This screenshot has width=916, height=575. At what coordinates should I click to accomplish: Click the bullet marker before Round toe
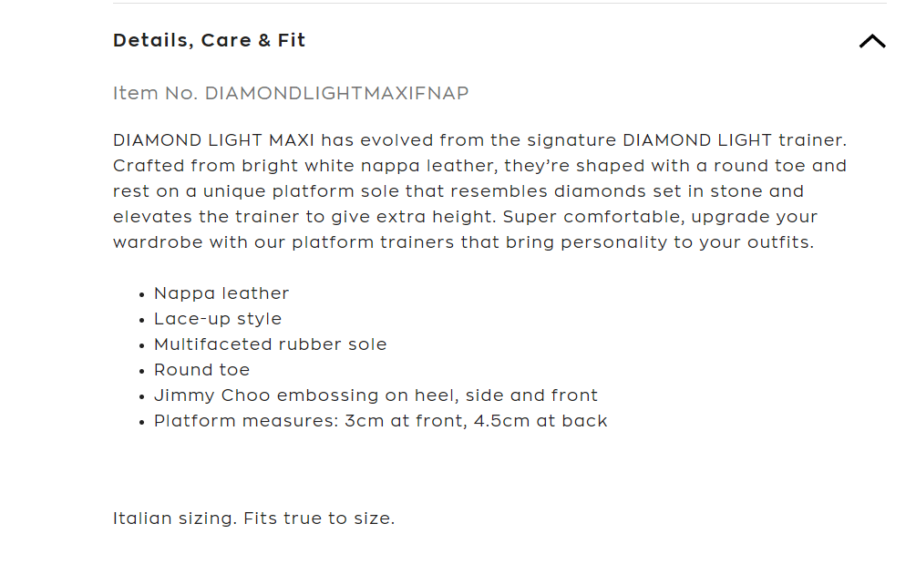coord(142,372)
